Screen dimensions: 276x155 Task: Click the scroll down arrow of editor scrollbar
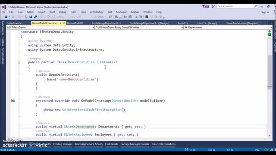(270, 136)
